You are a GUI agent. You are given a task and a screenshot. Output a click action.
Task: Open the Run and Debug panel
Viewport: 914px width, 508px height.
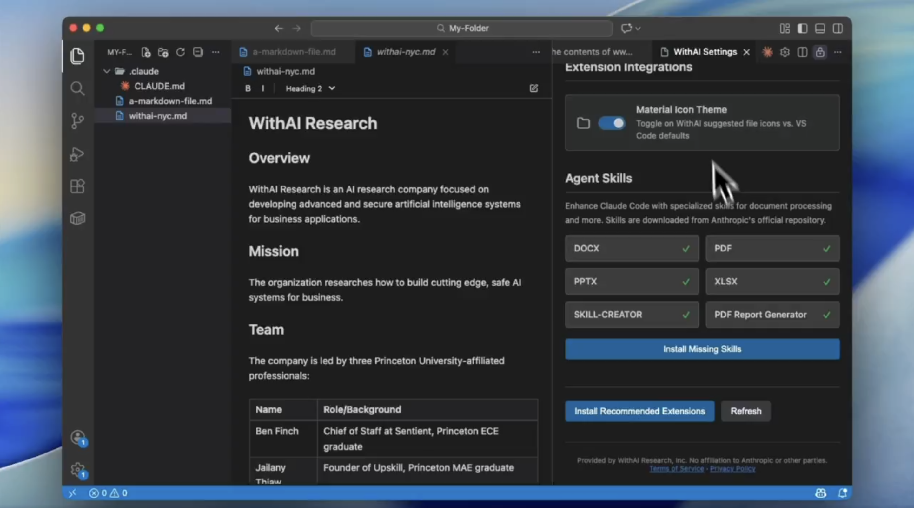click(x=77, y=154)
